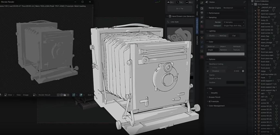The width and height of the screenshot is (280, 135).
Task: Click the Render Result name field
Action: (x=47, y=95)
